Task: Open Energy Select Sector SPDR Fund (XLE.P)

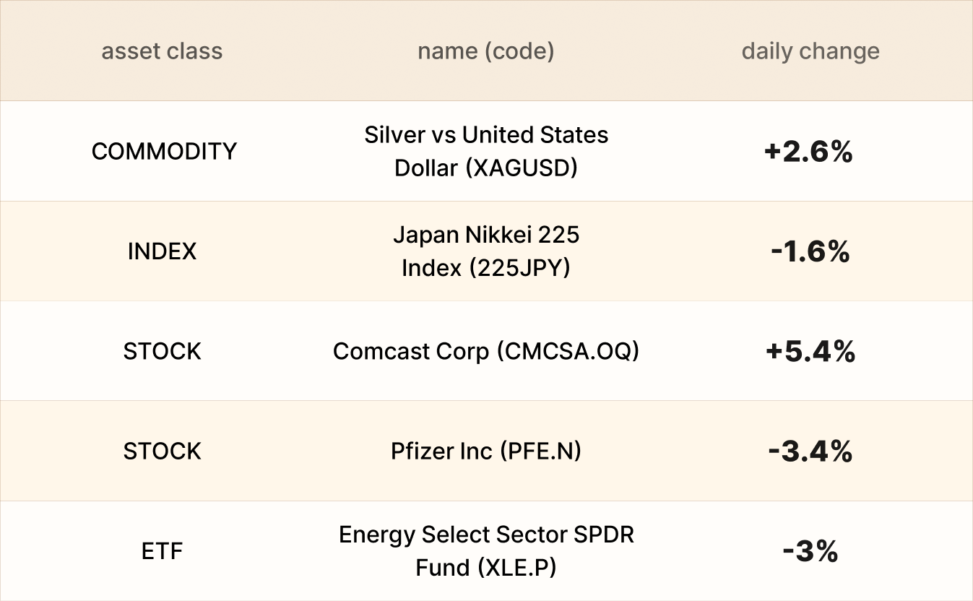Action: 485,551
